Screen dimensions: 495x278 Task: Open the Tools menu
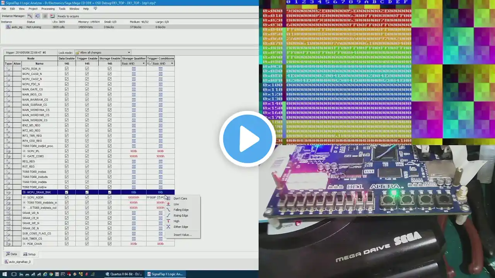point(62,8)
